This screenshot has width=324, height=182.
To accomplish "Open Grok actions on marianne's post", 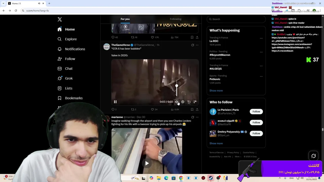I will pos(193,117).
